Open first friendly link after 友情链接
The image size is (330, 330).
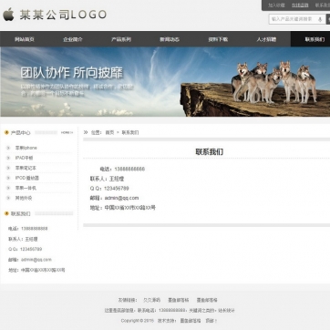[x=151, y=300]
